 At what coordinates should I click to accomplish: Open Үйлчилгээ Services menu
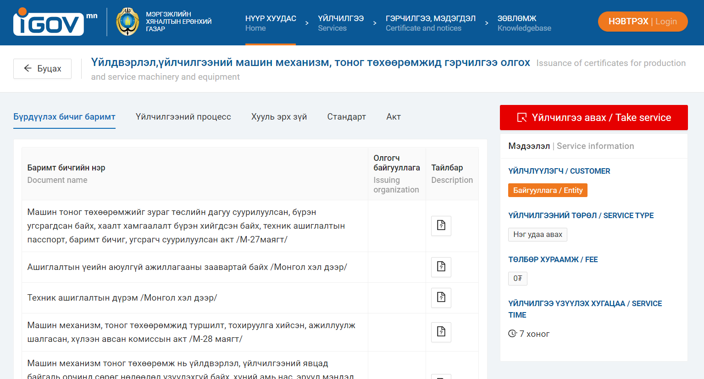(341, 23)
